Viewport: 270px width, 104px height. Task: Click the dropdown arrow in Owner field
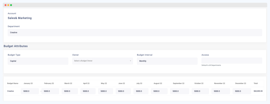point(130,61)
